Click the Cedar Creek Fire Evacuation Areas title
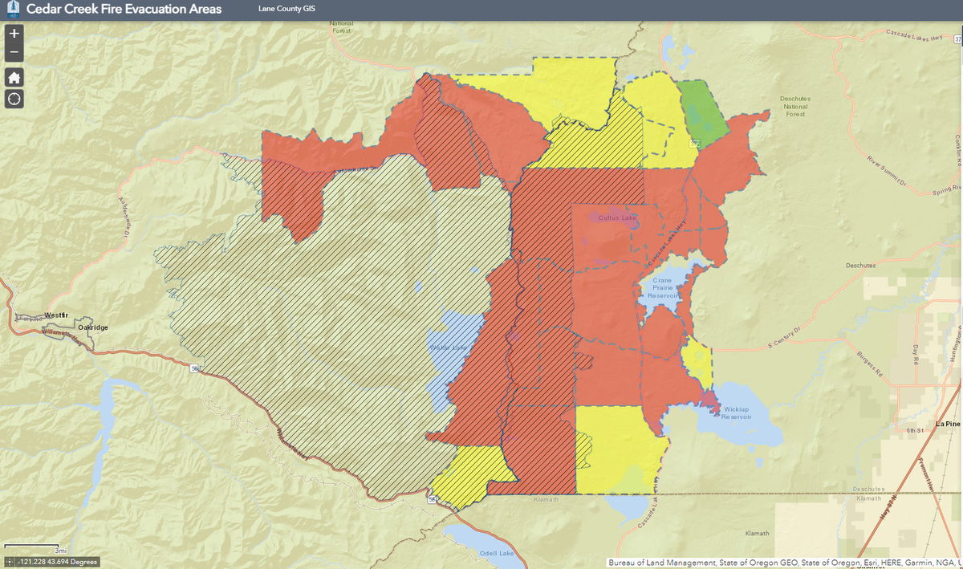The image size is (963, 569). tap(124, 10)
